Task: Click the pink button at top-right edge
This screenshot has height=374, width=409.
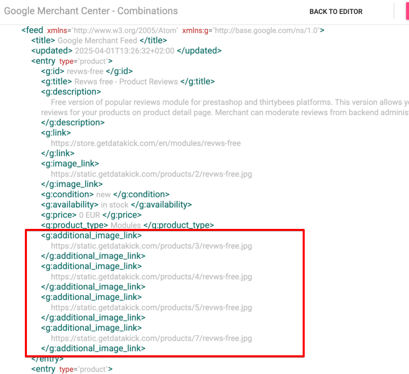Action: tap(407, 11)
